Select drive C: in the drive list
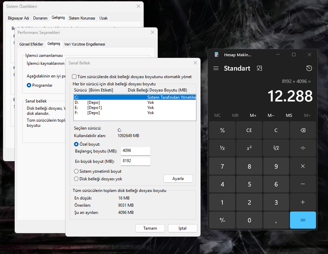This screenshot has width=328, height=254. 135,97
